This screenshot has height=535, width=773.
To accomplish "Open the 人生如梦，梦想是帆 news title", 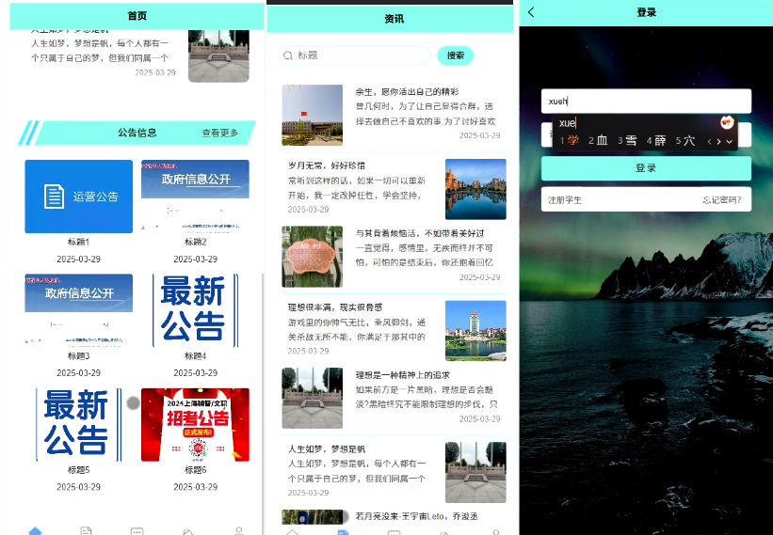I will point(327,448).
